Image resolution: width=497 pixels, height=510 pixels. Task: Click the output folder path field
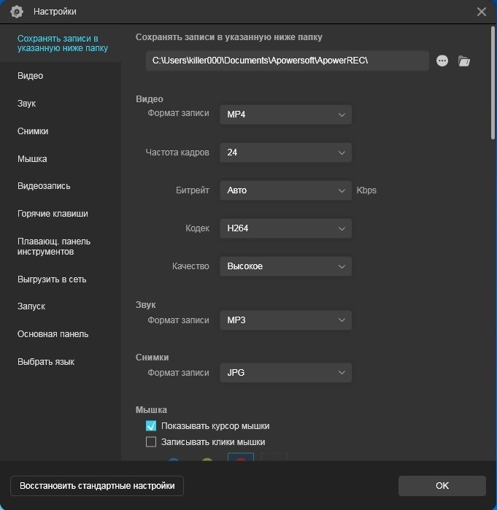pos(287,61)
